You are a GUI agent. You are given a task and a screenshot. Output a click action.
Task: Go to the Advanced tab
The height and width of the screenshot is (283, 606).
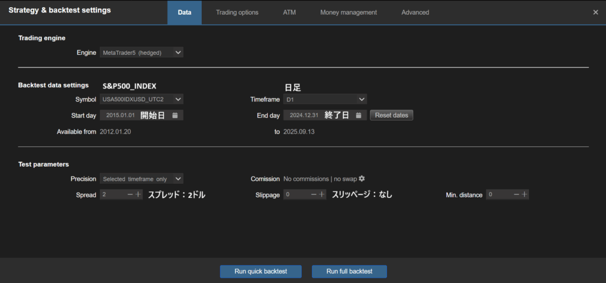click(x=415, y=12)
